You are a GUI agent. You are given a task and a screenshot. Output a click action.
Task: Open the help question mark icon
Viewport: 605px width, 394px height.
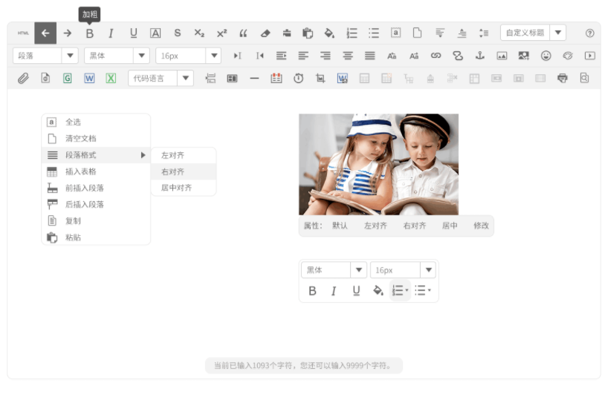click(589, 33)
